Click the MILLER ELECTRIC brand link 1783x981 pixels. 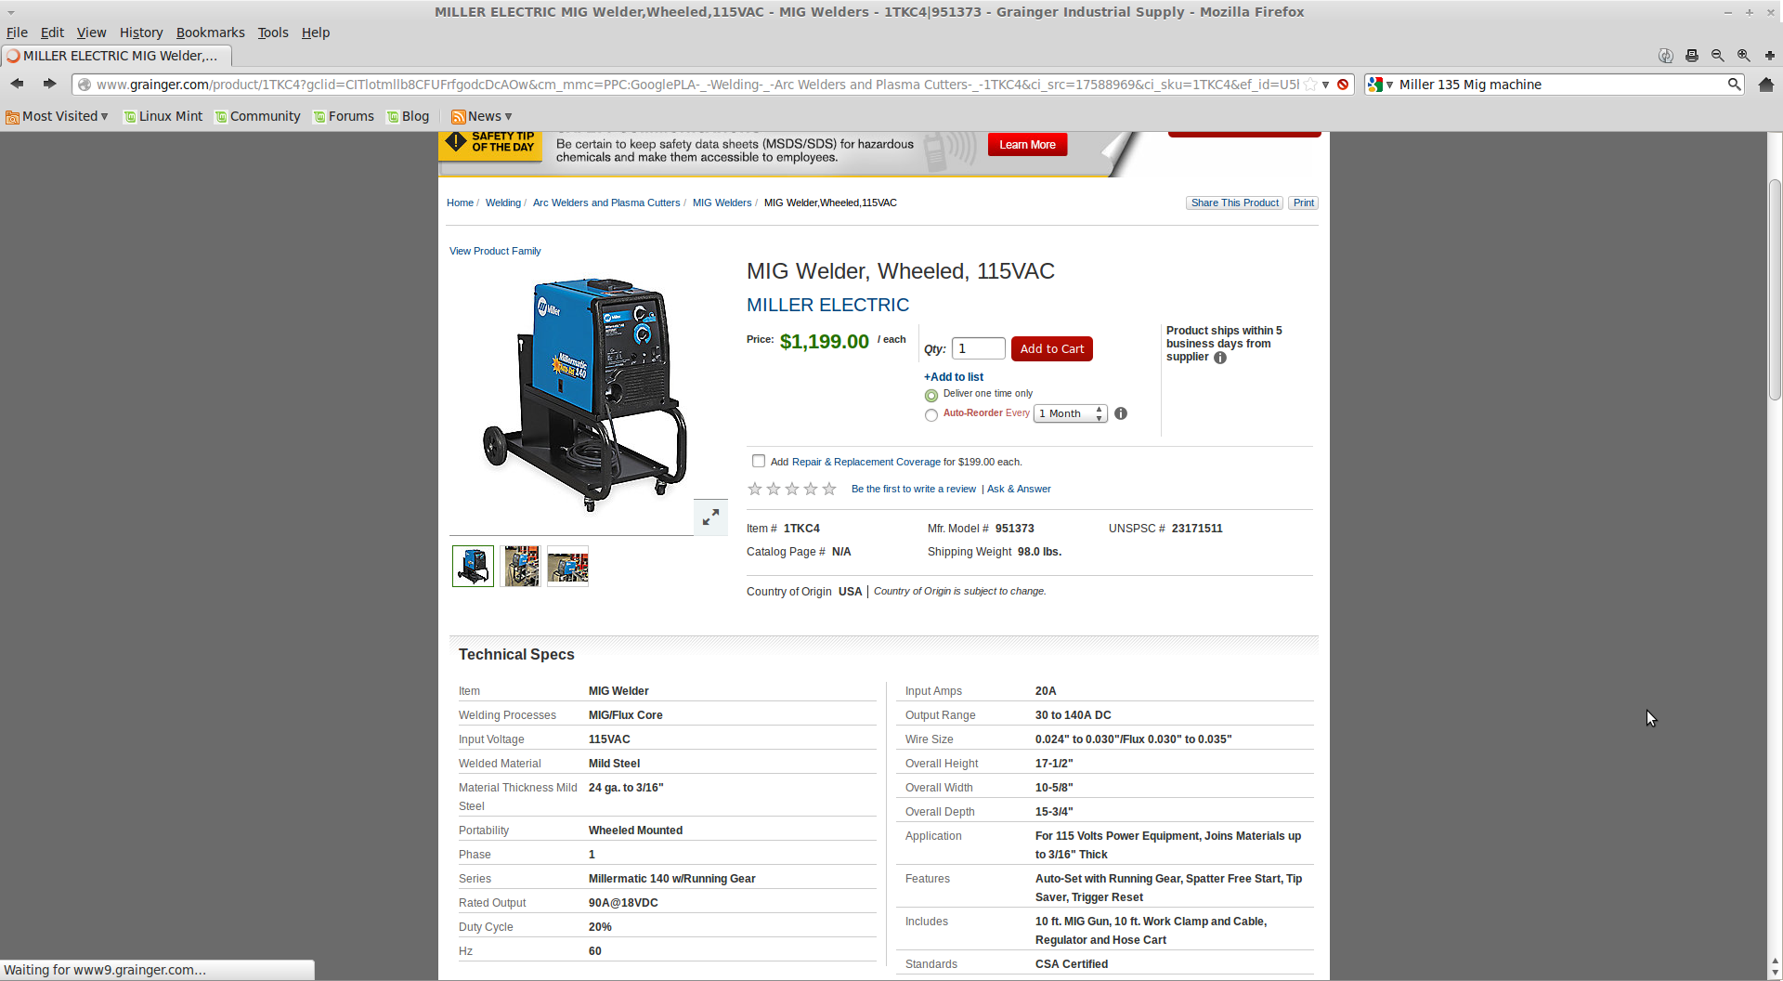click(827, 306)
